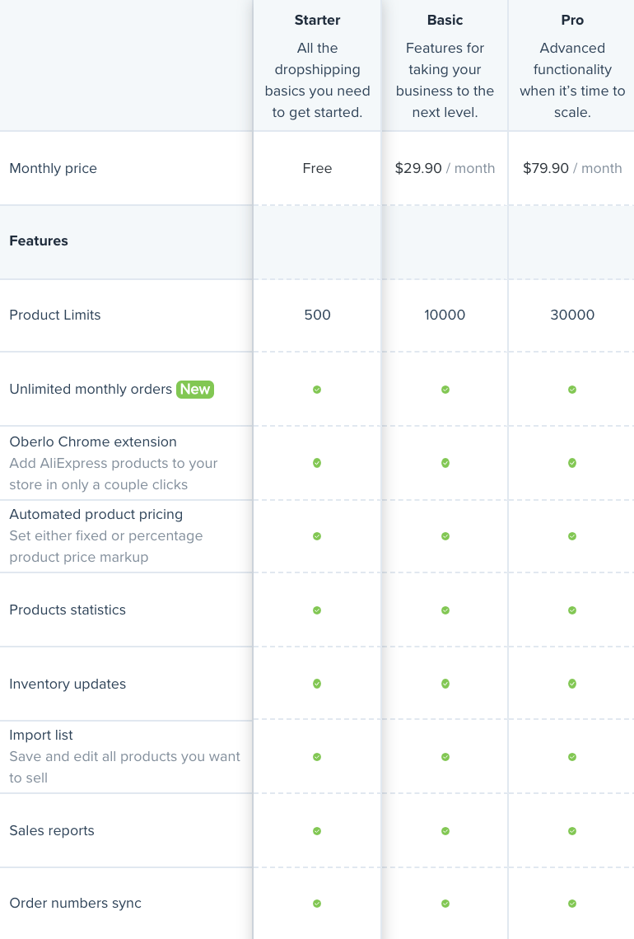Click the Free price for Starter
Viewport: 634px width, 939px height.
317,168
